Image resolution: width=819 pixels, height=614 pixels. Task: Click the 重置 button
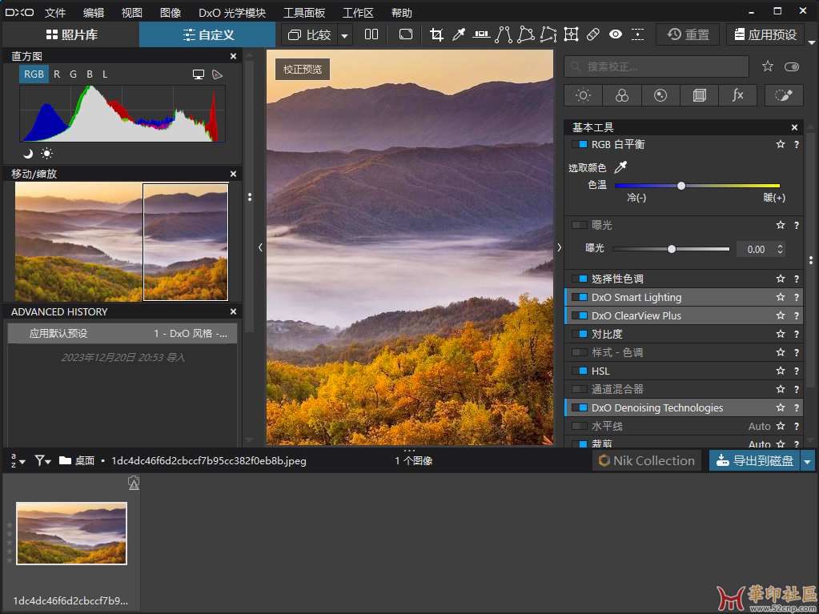(x=689, y=35)
